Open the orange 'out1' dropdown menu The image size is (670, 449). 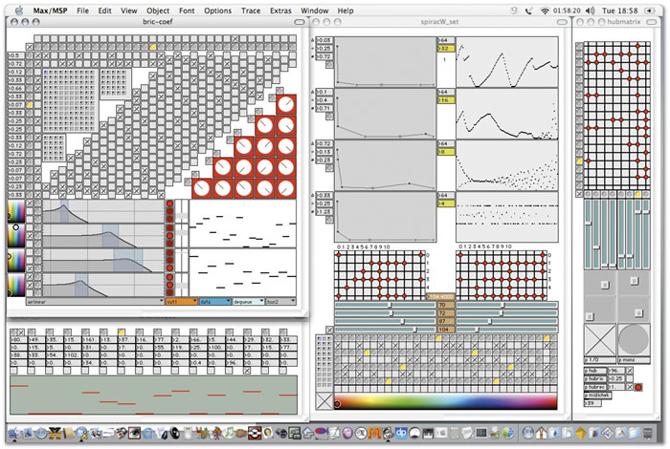pos(182,302)
